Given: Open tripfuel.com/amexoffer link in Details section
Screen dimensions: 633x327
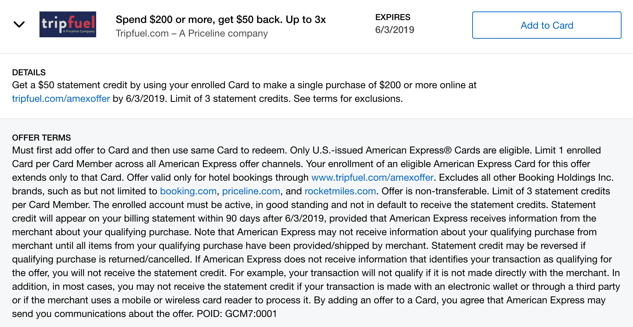Looking at the screenshot, I should [61, 99].
